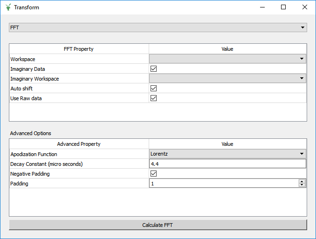
Task: Select the Apodization Function row label
Action: click(34, 154)
